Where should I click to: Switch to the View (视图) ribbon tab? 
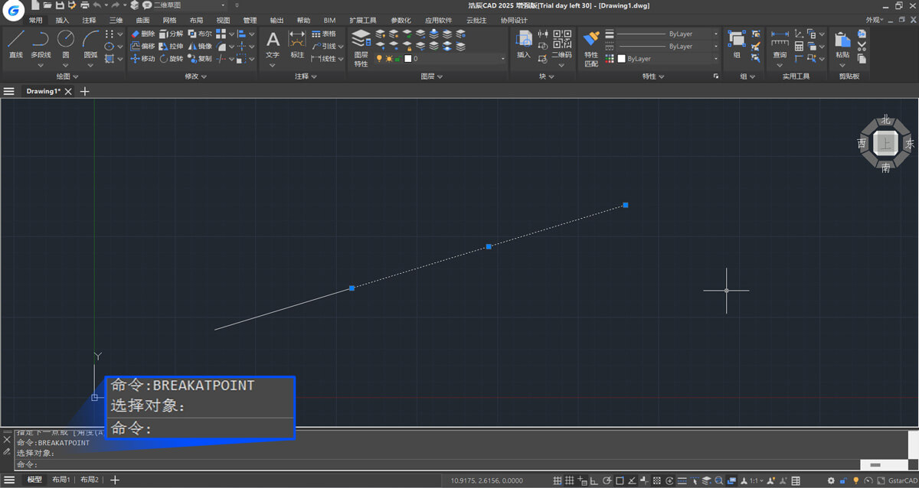tap(223, 20)
